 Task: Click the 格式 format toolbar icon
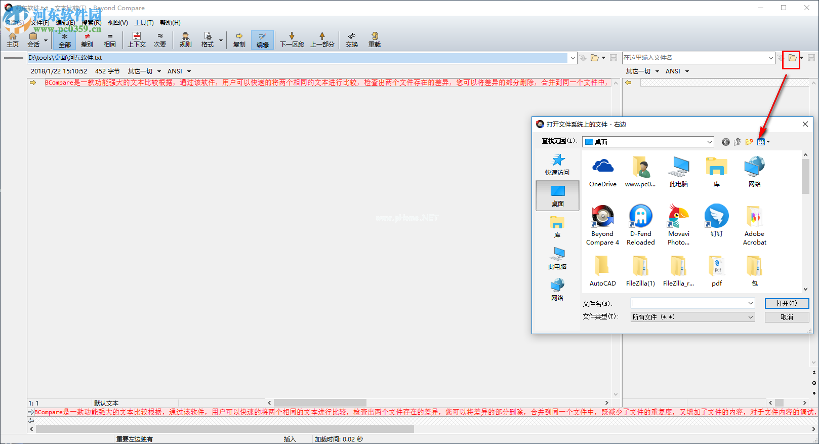point(208,40)
